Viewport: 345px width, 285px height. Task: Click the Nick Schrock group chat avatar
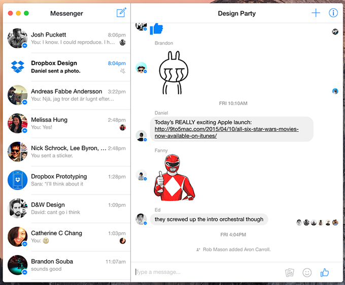click(17, 152)
